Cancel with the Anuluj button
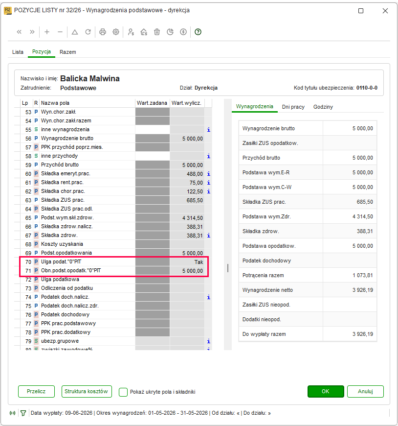The image size is (398, 426). pyautogui.click(x=365, y=392)
